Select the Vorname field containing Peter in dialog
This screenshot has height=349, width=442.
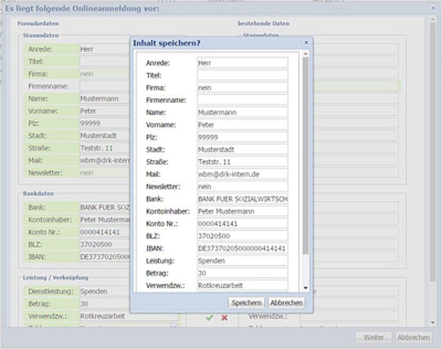(x=242, y=124)
